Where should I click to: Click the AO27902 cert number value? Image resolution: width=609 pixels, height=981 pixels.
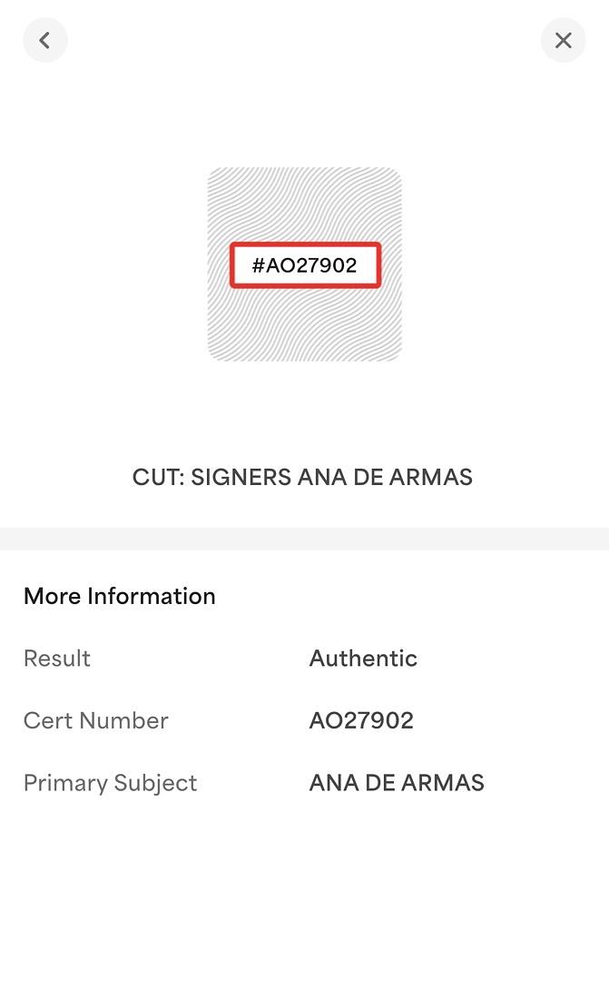point(361,720)
